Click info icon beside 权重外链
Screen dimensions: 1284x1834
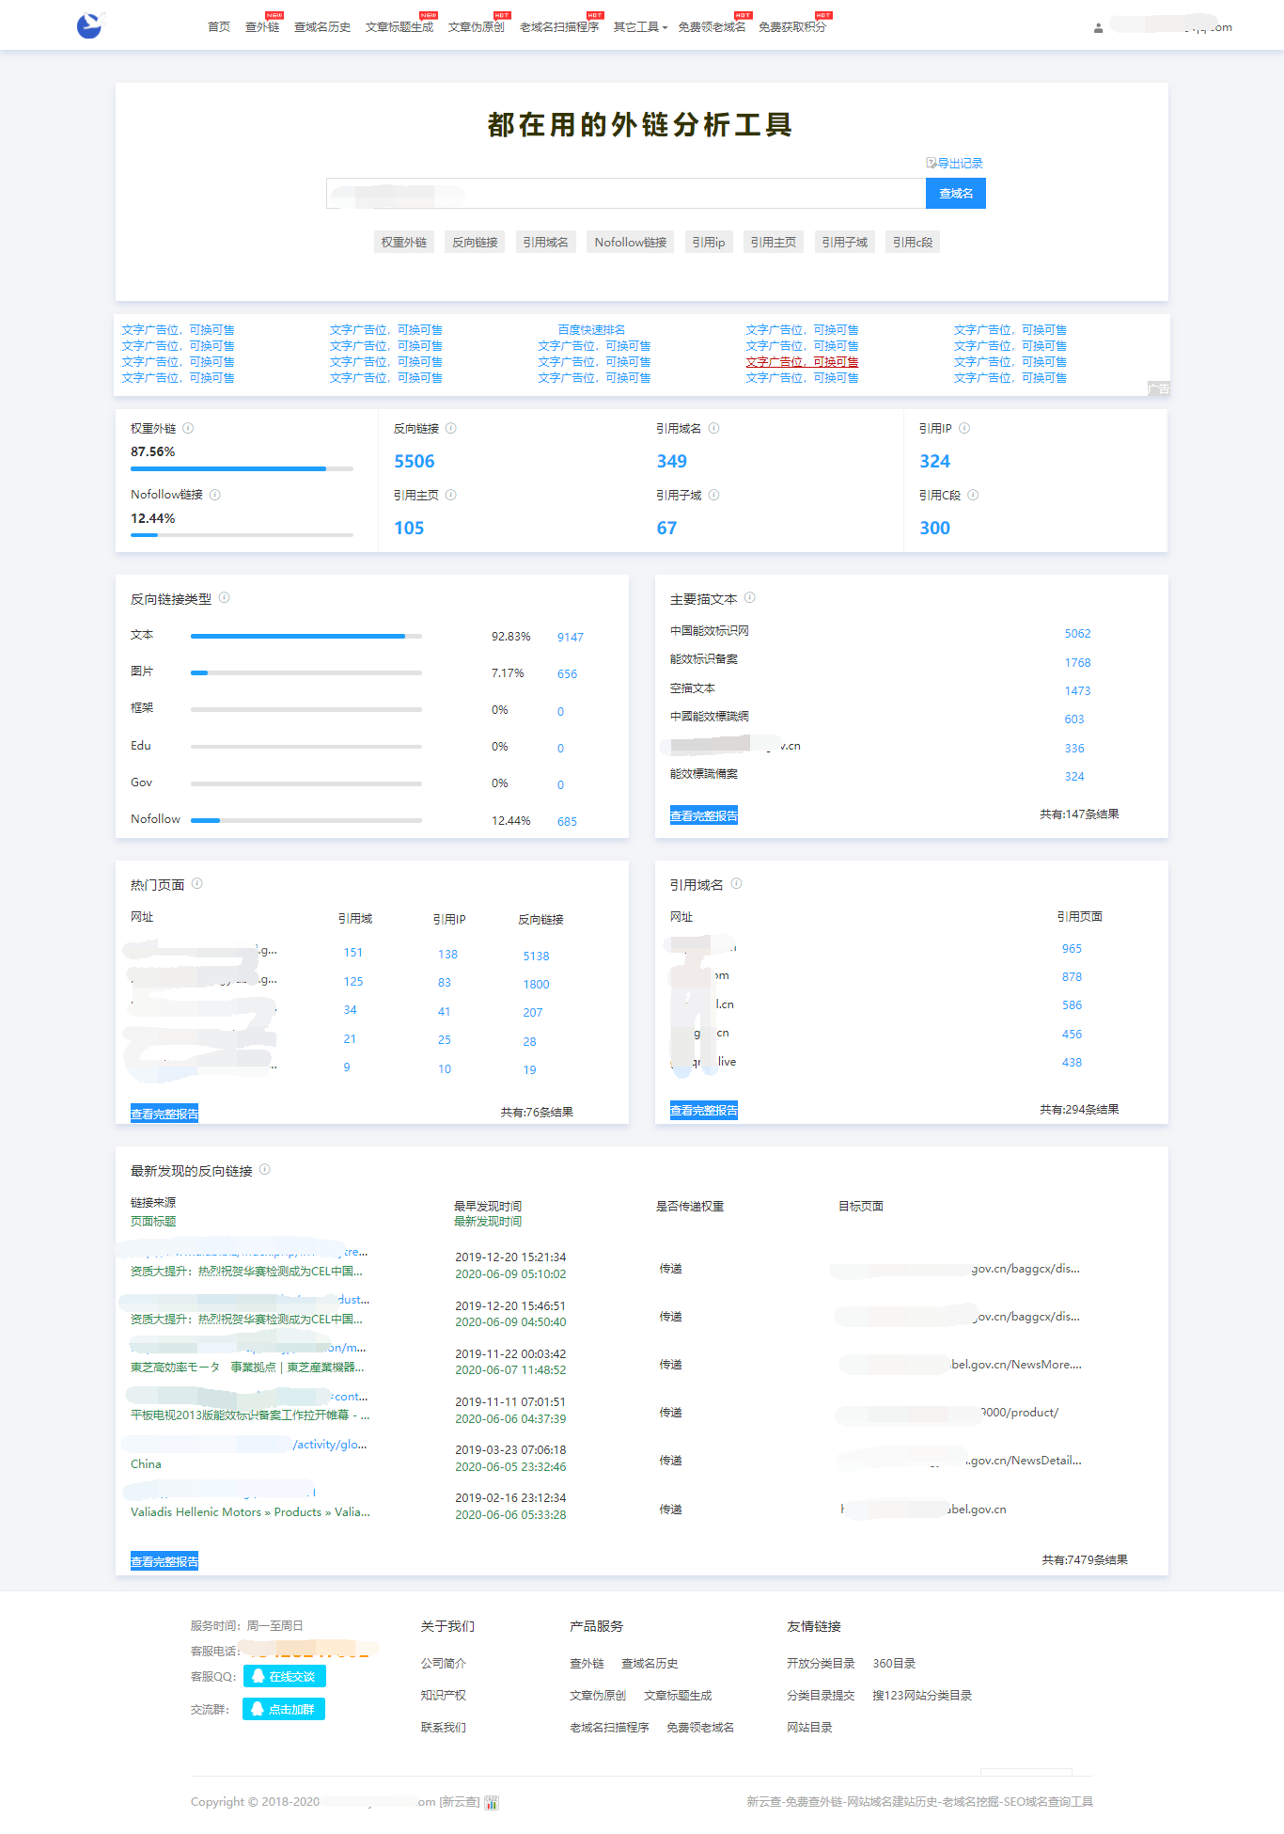(188, 428)
